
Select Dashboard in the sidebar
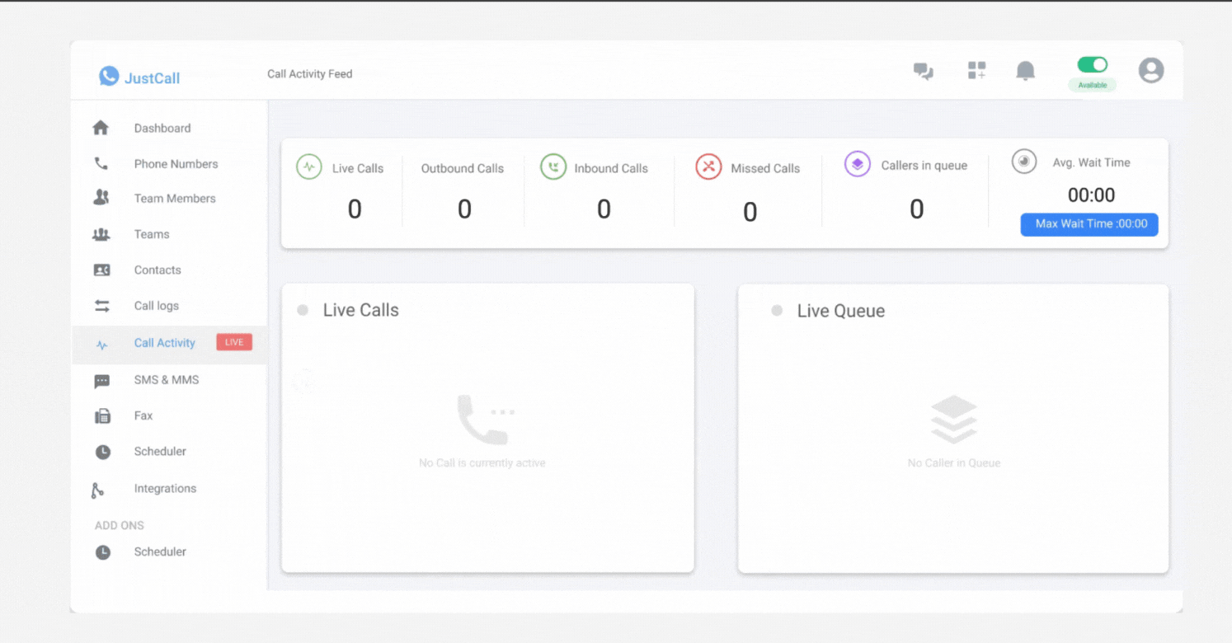(x=162, y=128)
